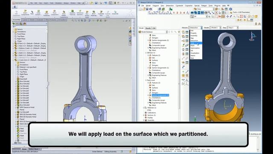Switch to the Evaluate tab in SolidWorks

pos(40,20)
